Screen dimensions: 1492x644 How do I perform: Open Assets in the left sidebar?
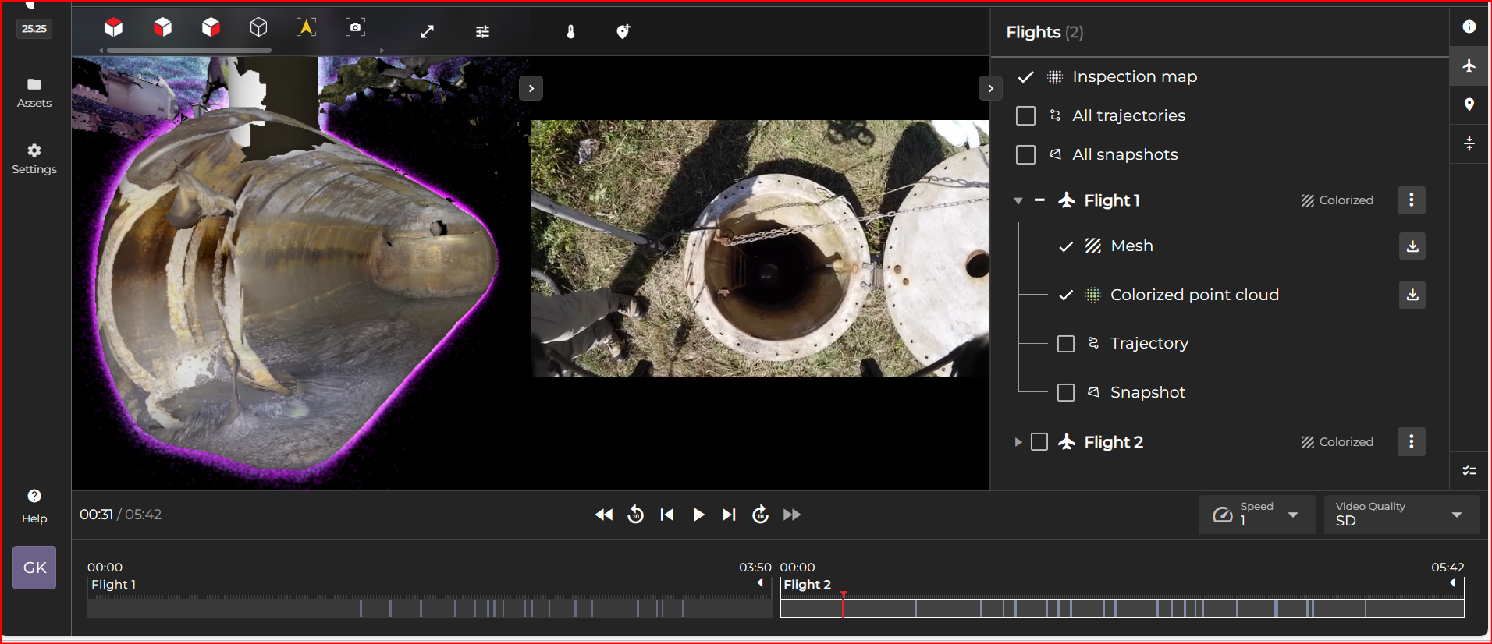click(34, 92)
